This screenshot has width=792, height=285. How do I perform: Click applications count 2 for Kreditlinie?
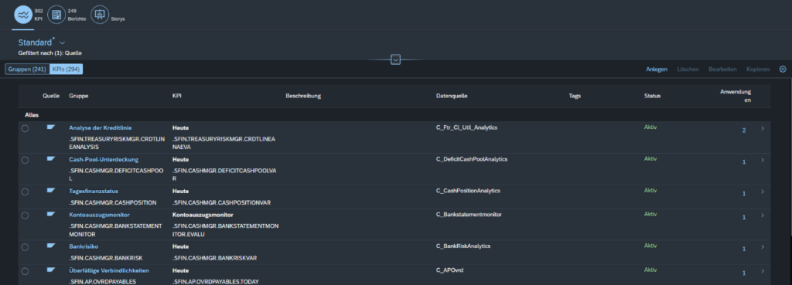point(743,131)
